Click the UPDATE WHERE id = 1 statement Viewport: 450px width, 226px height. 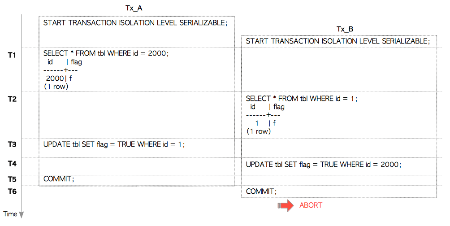[114, 144]
